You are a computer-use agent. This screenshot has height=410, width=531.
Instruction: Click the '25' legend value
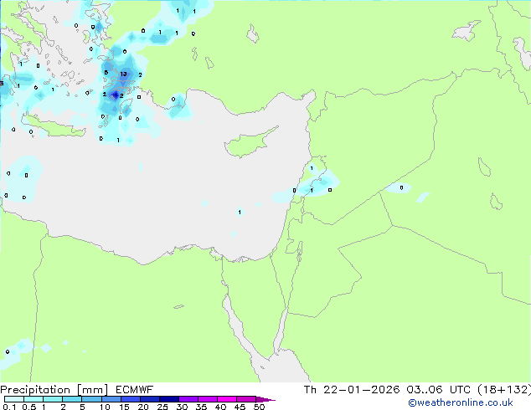click(162, 407)
